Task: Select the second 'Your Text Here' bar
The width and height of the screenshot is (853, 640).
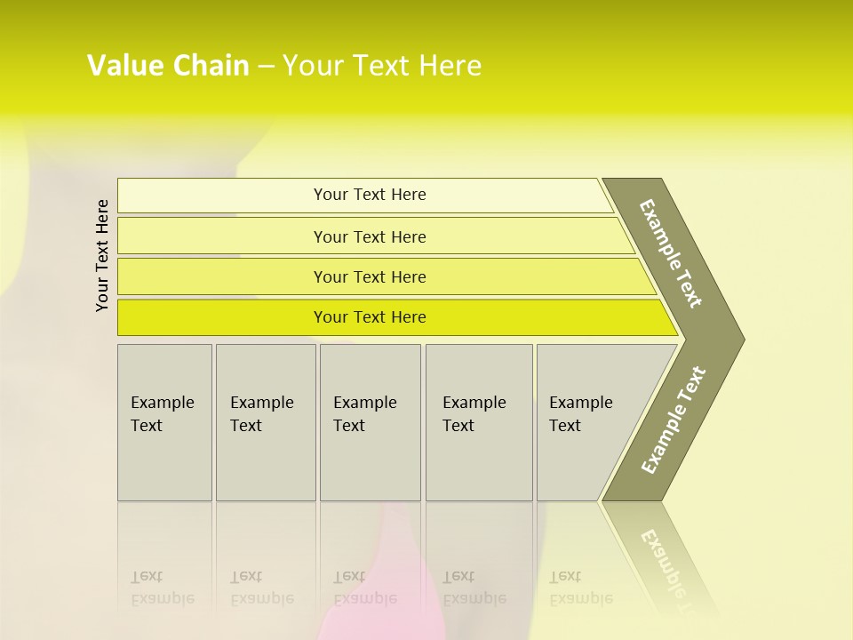Action: pos(375,236)
